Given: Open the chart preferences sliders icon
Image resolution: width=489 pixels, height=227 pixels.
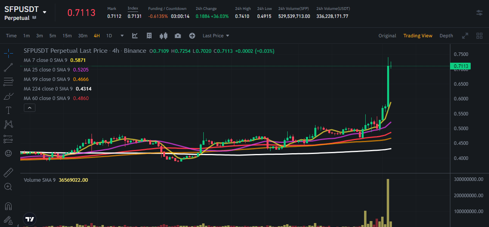Looking at the screenshot, I should (479, 13).
